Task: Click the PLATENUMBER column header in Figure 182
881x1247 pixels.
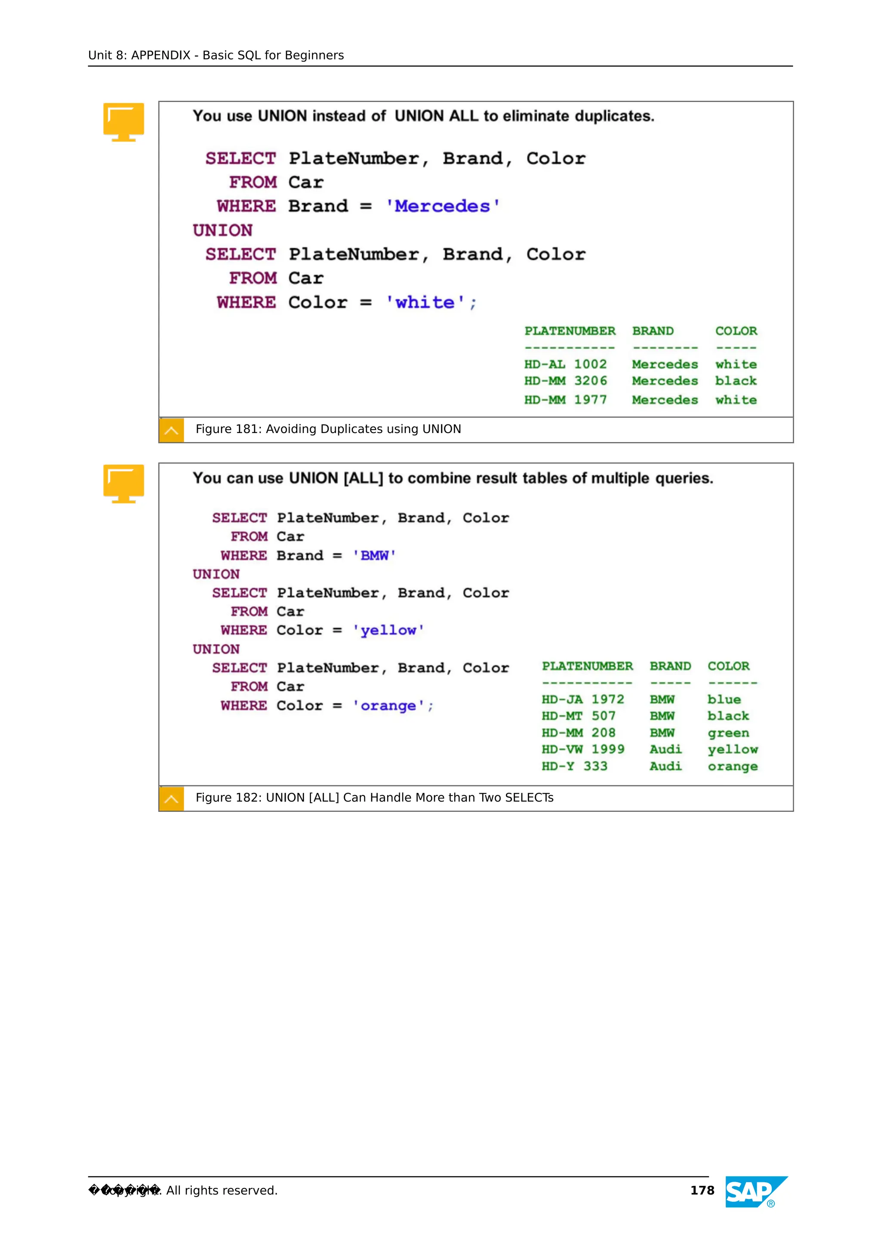Action: tap(587, 666)
